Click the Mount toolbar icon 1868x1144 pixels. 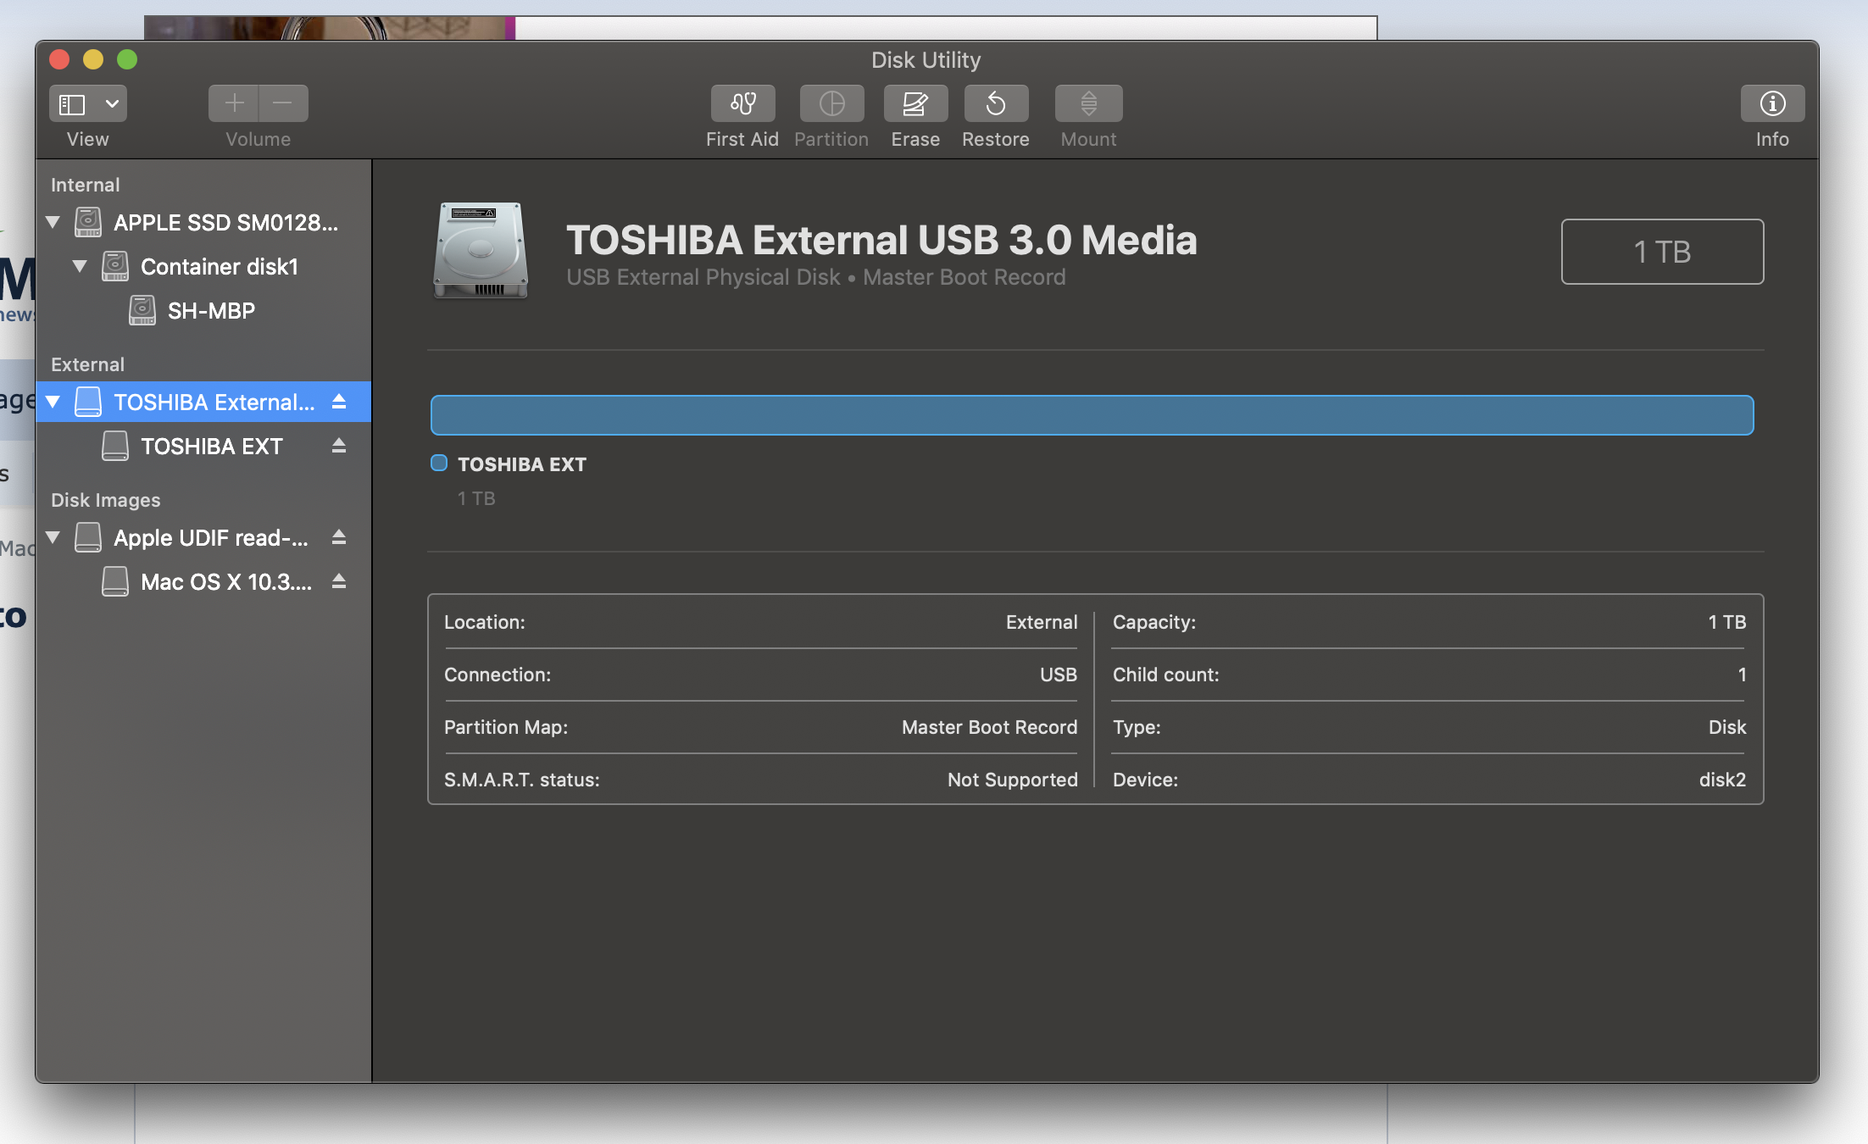(x=1088, y=103)
